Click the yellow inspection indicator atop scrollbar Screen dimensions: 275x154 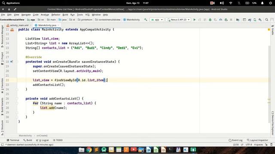pyautogui.click(x=269, y=30)
